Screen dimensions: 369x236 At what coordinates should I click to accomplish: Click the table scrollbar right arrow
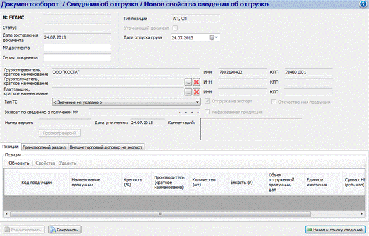362,214
